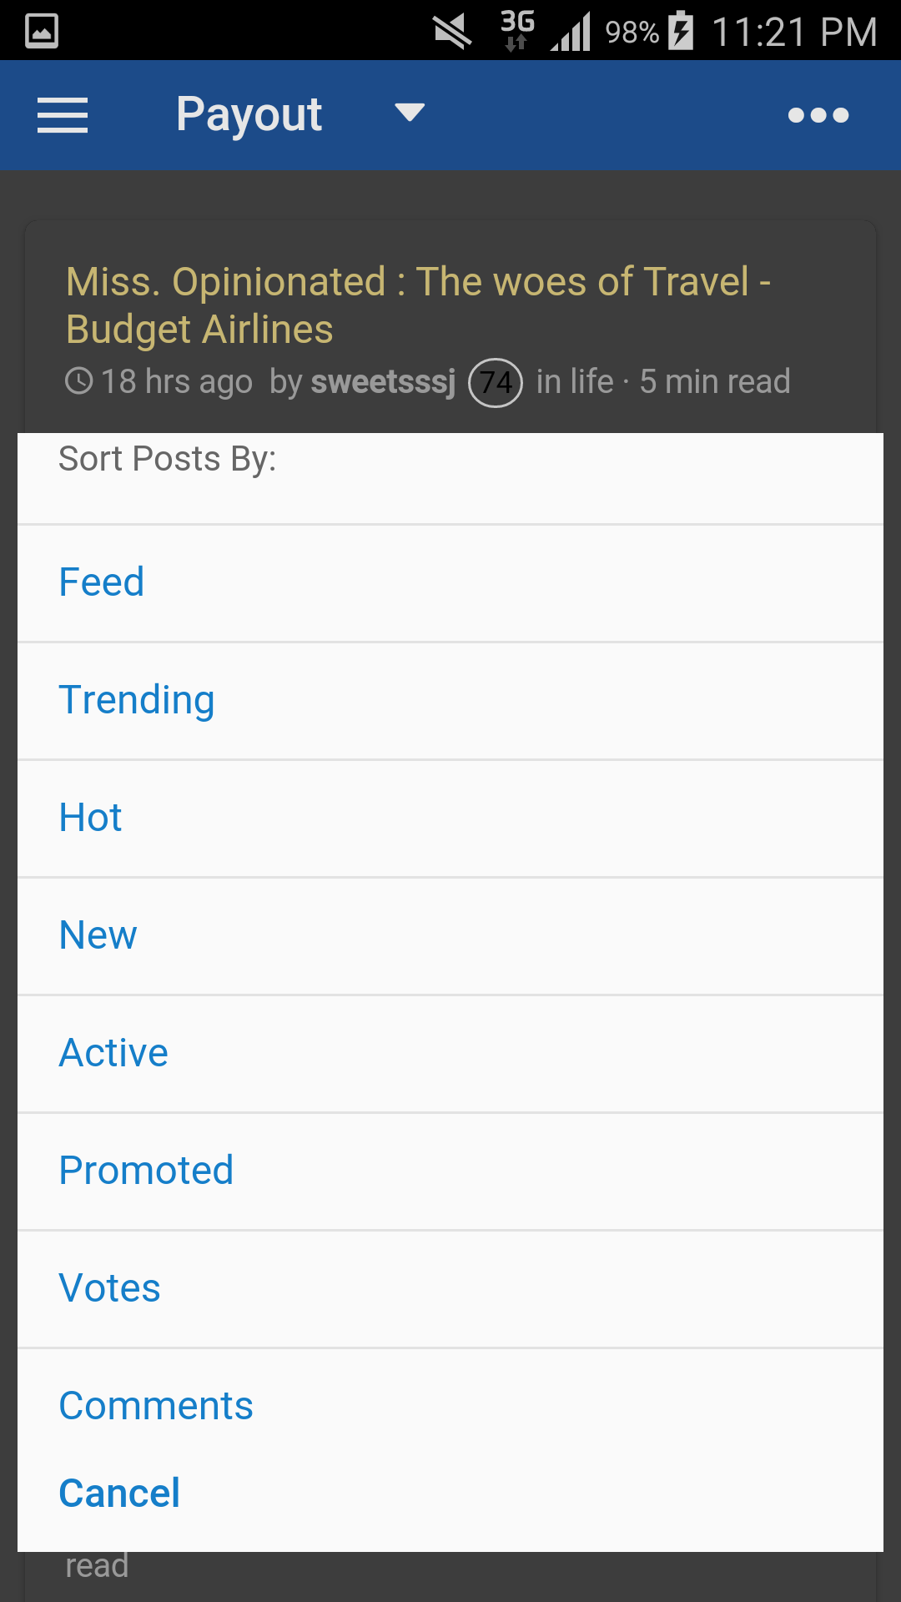Open the Miss. Opinionated Budget Airlines post
Viewport: 901px width, 1602px height.
417,305
